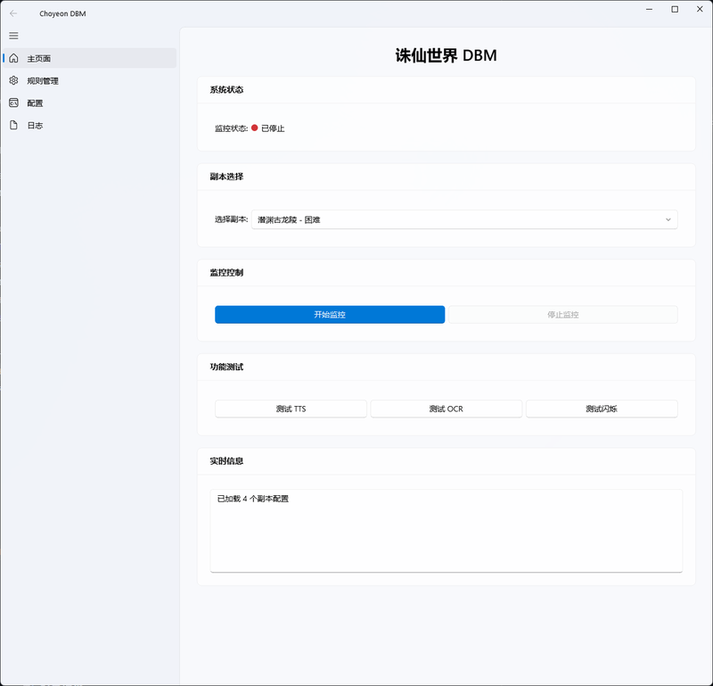Maximize the Choyeon DBM window
The height and width of the screenshot is (686, 713).
675,9
